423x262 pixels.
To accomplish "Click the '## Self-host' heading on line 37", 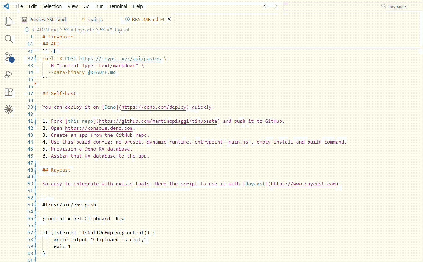I will pos(59,93).
